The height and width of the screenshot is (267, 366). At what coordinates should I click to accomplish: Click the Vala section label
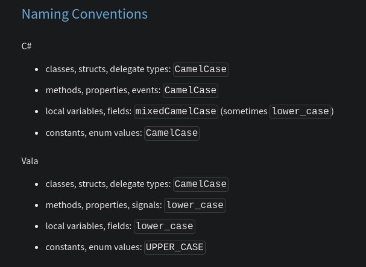pos(30,161)
